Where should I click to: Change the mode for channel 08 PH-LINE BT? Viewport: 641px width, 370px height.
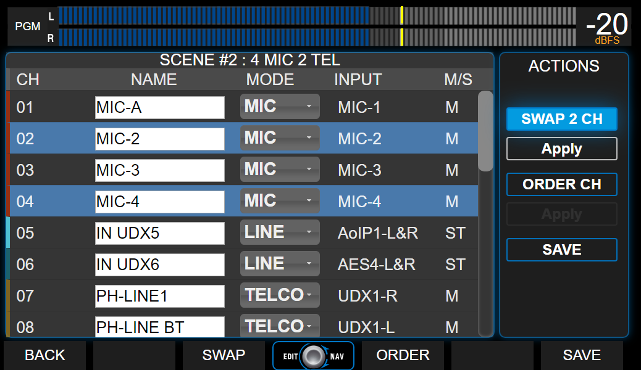coord(279,326)
